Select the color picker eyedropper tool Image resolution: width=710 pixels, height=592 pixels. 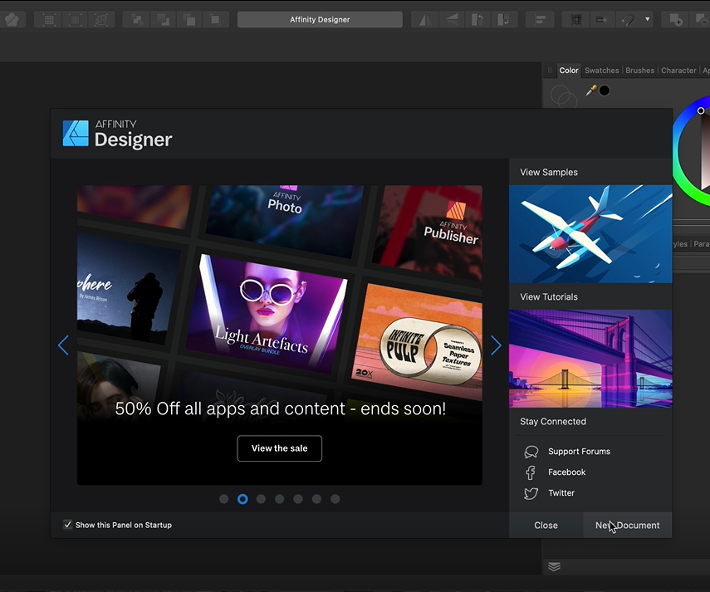(x=591, y=91)
